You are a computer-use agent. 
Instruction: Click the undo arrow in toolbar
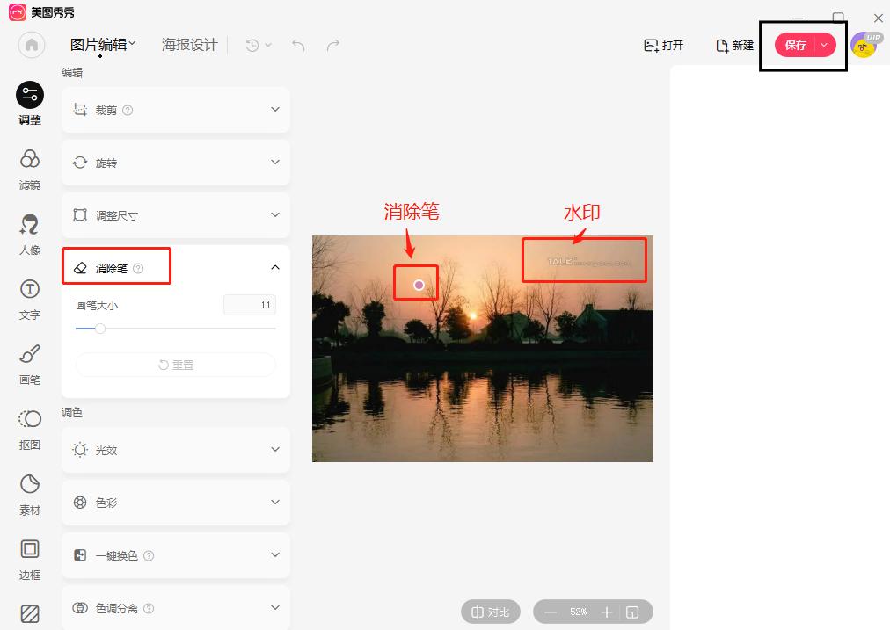(298, 45)
